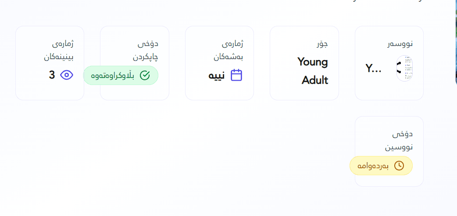This screenshot has height=216, width=457.
Task: Click the clock icon in ongoing badge
Action: (x=399, y=166)
